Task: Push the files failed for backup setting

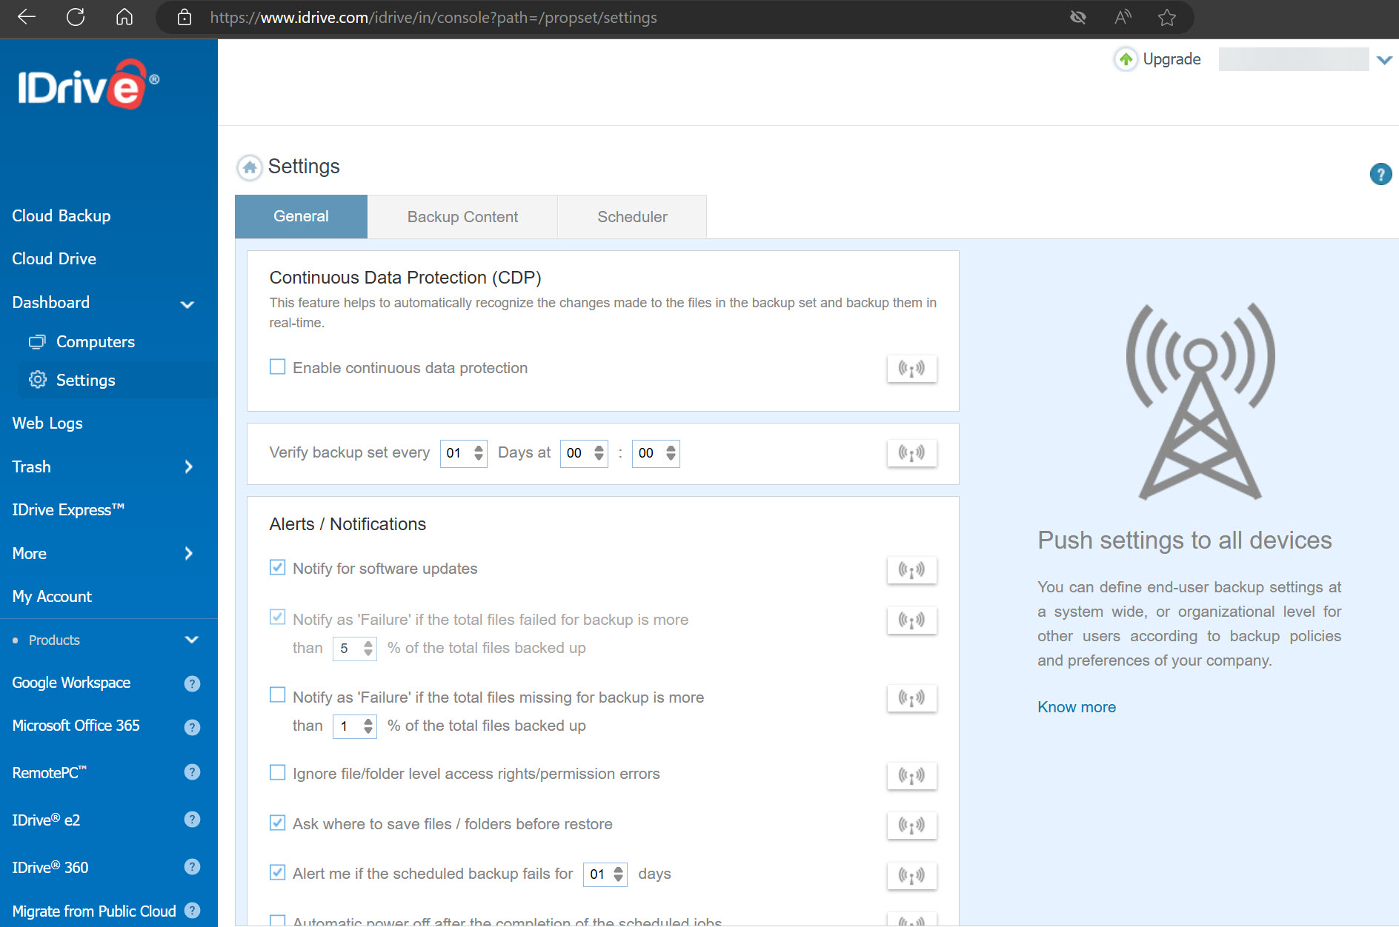Action: [x=911, y=620]
